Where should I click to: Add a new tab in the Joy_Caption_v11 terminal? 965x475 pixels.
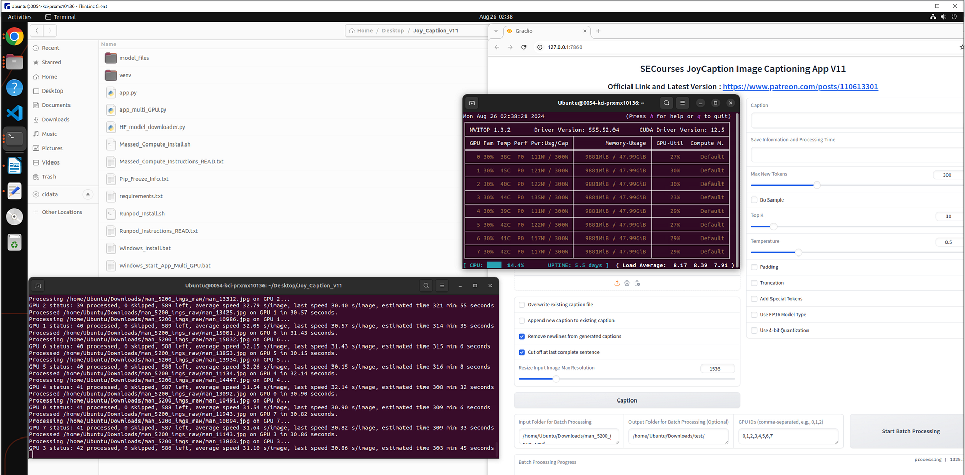coord(38,286)
